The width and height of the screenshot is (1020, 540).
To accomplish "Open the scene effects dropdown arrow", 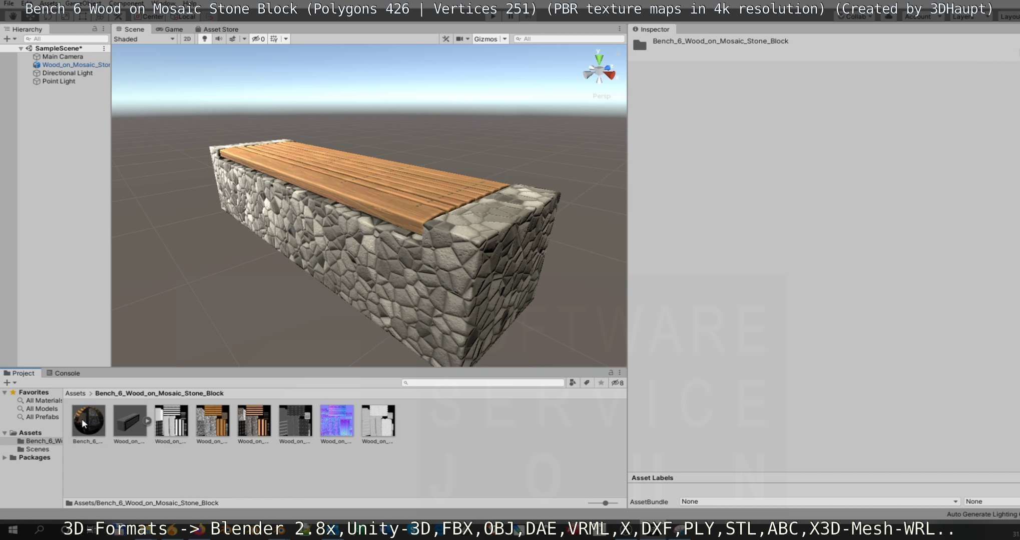I will 244,39.
